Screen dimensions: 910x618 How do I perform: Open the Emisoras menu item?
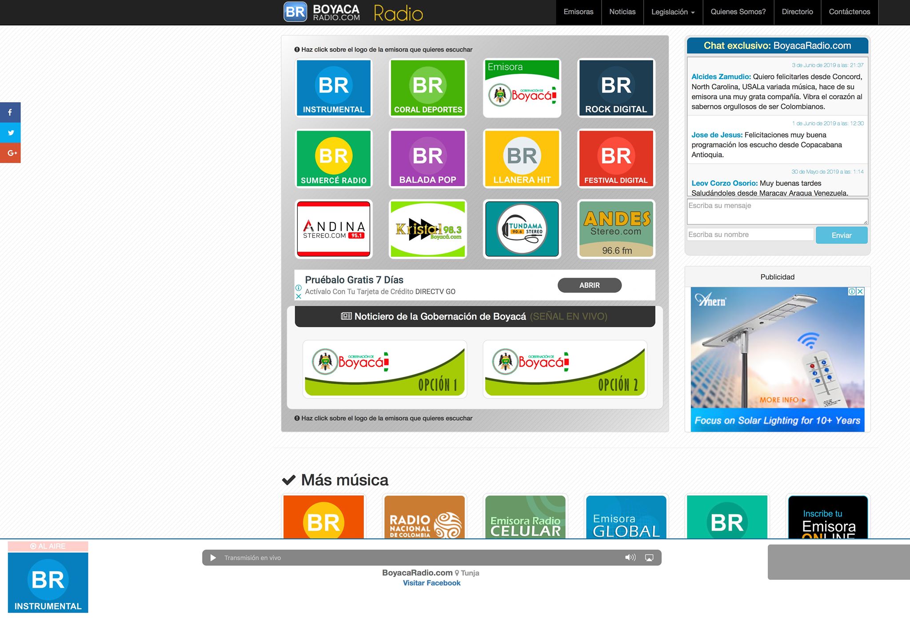tap(578, 12)
